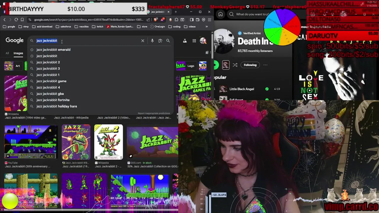Image resolution: width=379 pixels, height=213 pixels.
Task: Start Google voice search microphone
Action: pyautogui.click(x=152, y=41)
